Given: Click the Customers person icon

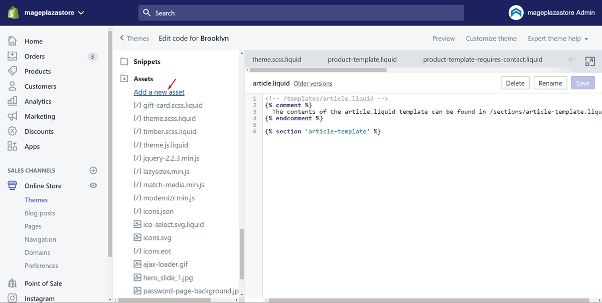Looking at the screenshot, I should tap(13, 86).
